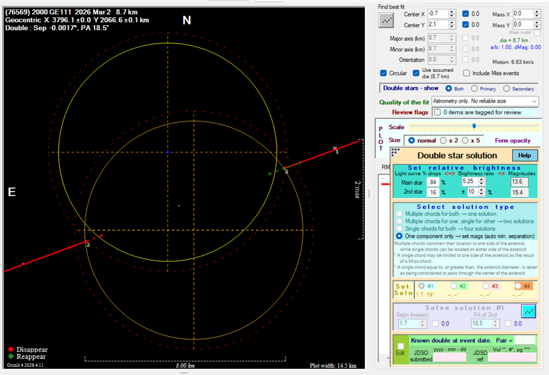Increase Center X with the up arrow
Viewport: 549px width, 375px height.
coord(452,11)
